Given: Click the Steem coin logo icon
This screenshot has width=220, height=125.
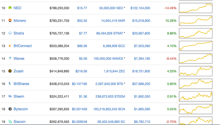Looking at the screenshot, I should click(10, 96).
